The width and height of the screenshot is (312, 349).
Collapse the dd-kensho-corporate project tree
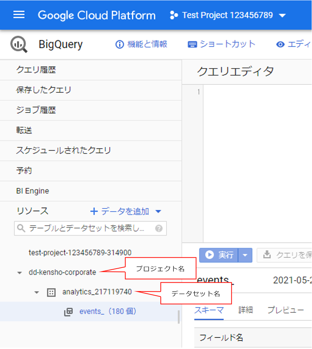pyautogui.click(x=20, y=273)
